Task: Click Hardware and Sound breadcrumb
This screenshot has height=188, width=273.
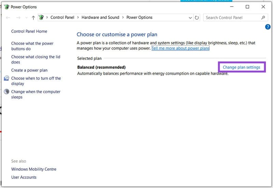Action: coord(100,17)
